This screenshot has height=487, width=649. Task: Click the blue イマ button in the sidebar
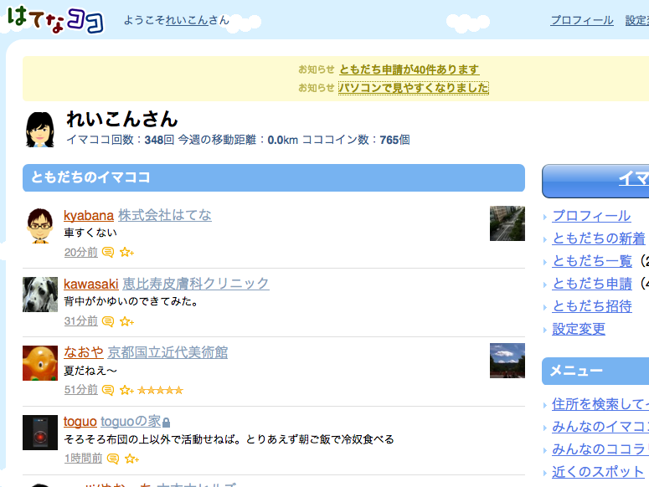[595, 181]
